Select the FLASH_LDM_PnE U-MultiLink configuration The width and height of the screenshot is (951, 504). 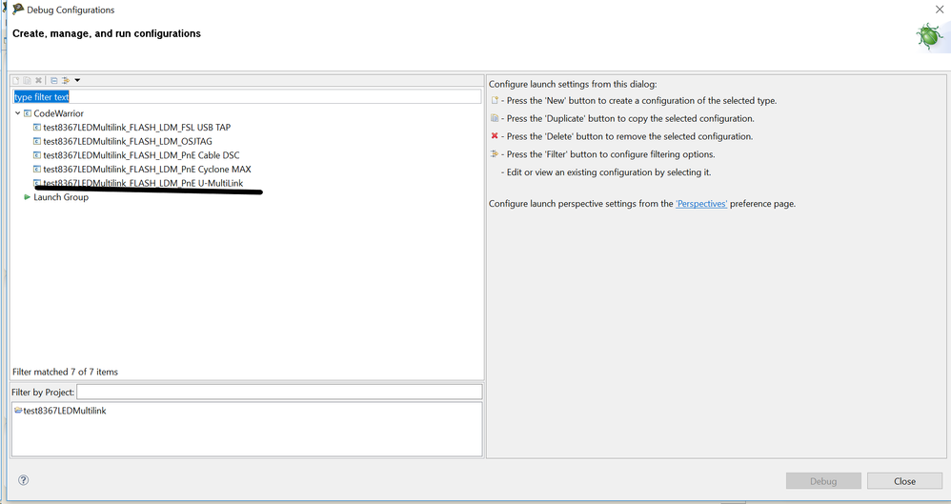[x=143, y=183]
